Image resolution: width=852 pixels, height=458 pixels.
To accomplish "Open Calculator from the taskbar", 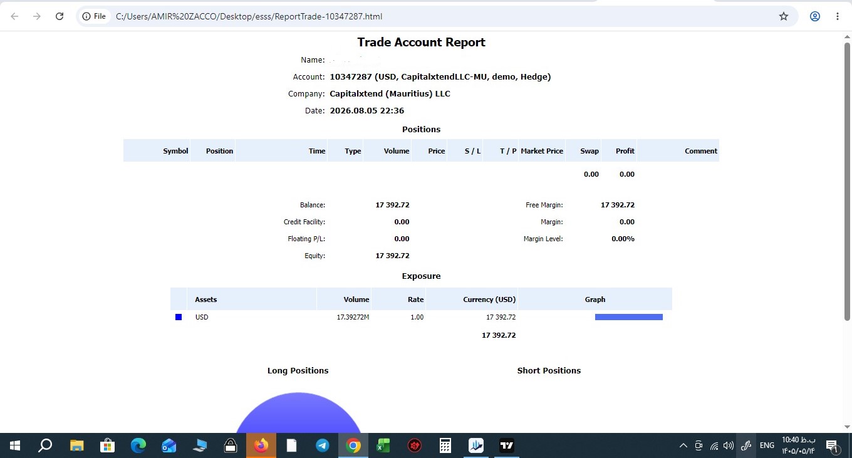I will click(x=445, y=445).
